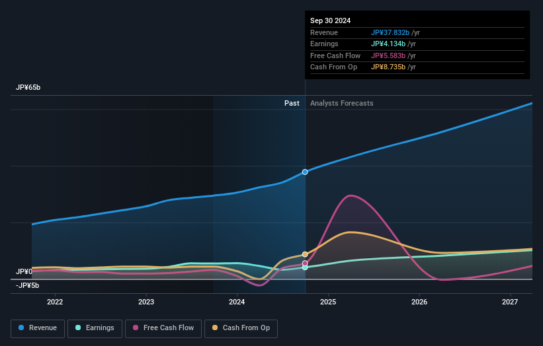This screenshot has height=346, width=543.
Task: Click the JP¥8.735b cash from op value
Action: [x=388, y=67]
